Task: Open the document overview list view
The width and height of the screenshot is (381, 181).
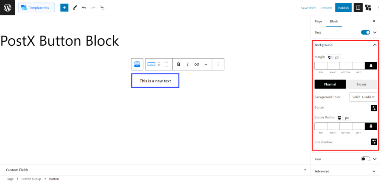Action: pos(102,8)
